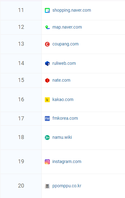Screen dimensions: 125x198
Task: Click the Naver Shopping favicon icon
Action: [47, 10]
